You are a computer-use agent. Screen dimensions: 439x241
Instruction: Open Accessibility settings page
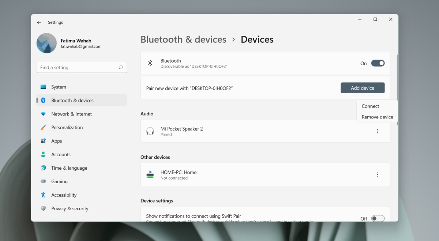pos(82,195)
